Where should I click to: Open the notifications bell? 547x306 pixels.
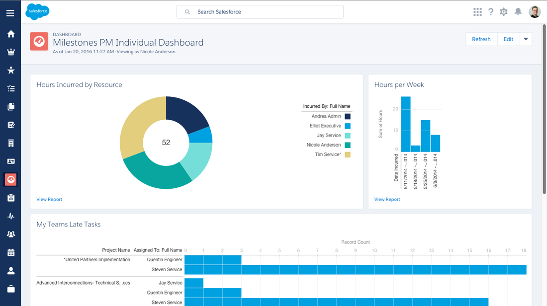[518, 12]
